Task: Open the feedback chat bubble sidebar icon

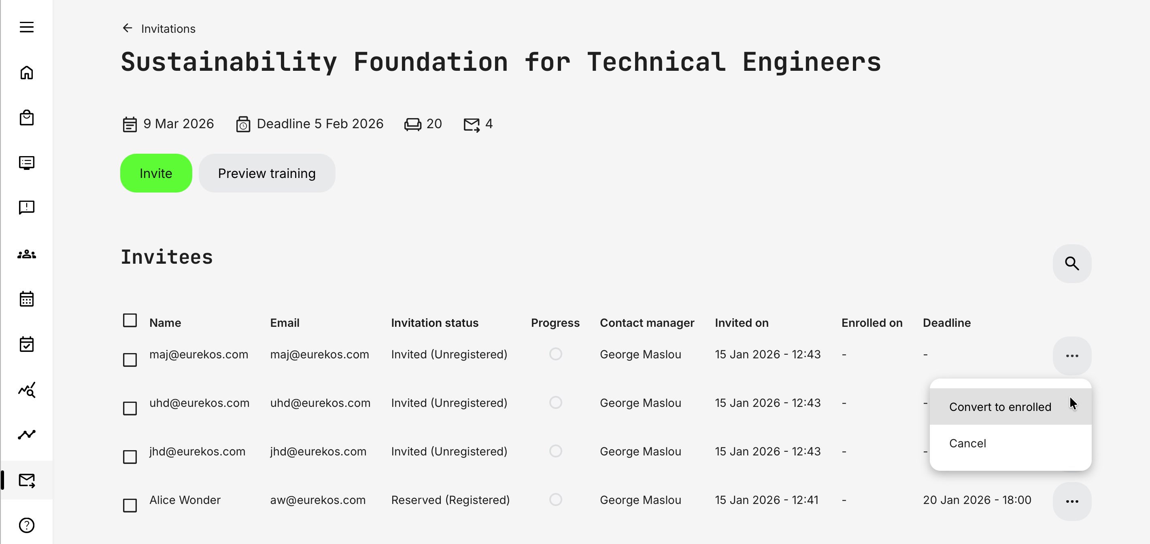Action: [27, 207]
